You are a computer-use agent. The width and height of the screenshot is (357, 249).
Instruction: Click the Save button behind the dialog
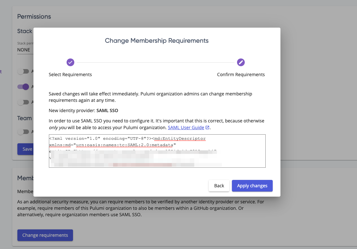point(25,149)
